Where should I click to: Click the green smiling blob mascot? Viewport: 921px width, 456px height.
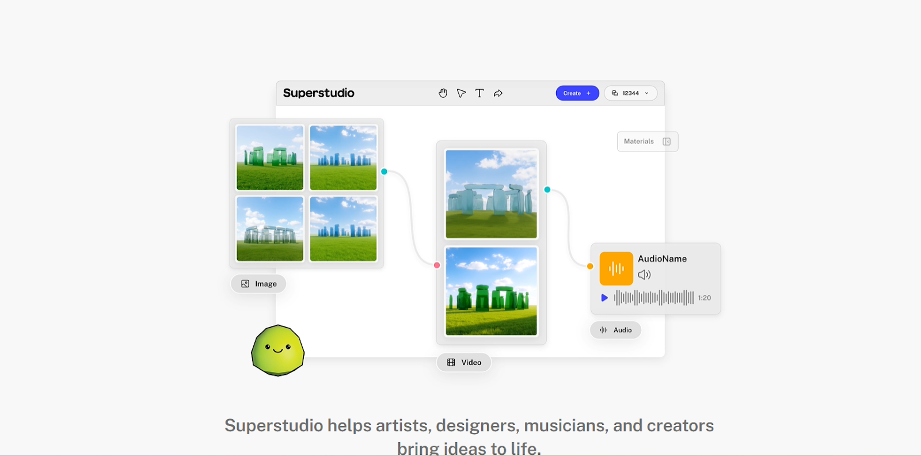278,351
